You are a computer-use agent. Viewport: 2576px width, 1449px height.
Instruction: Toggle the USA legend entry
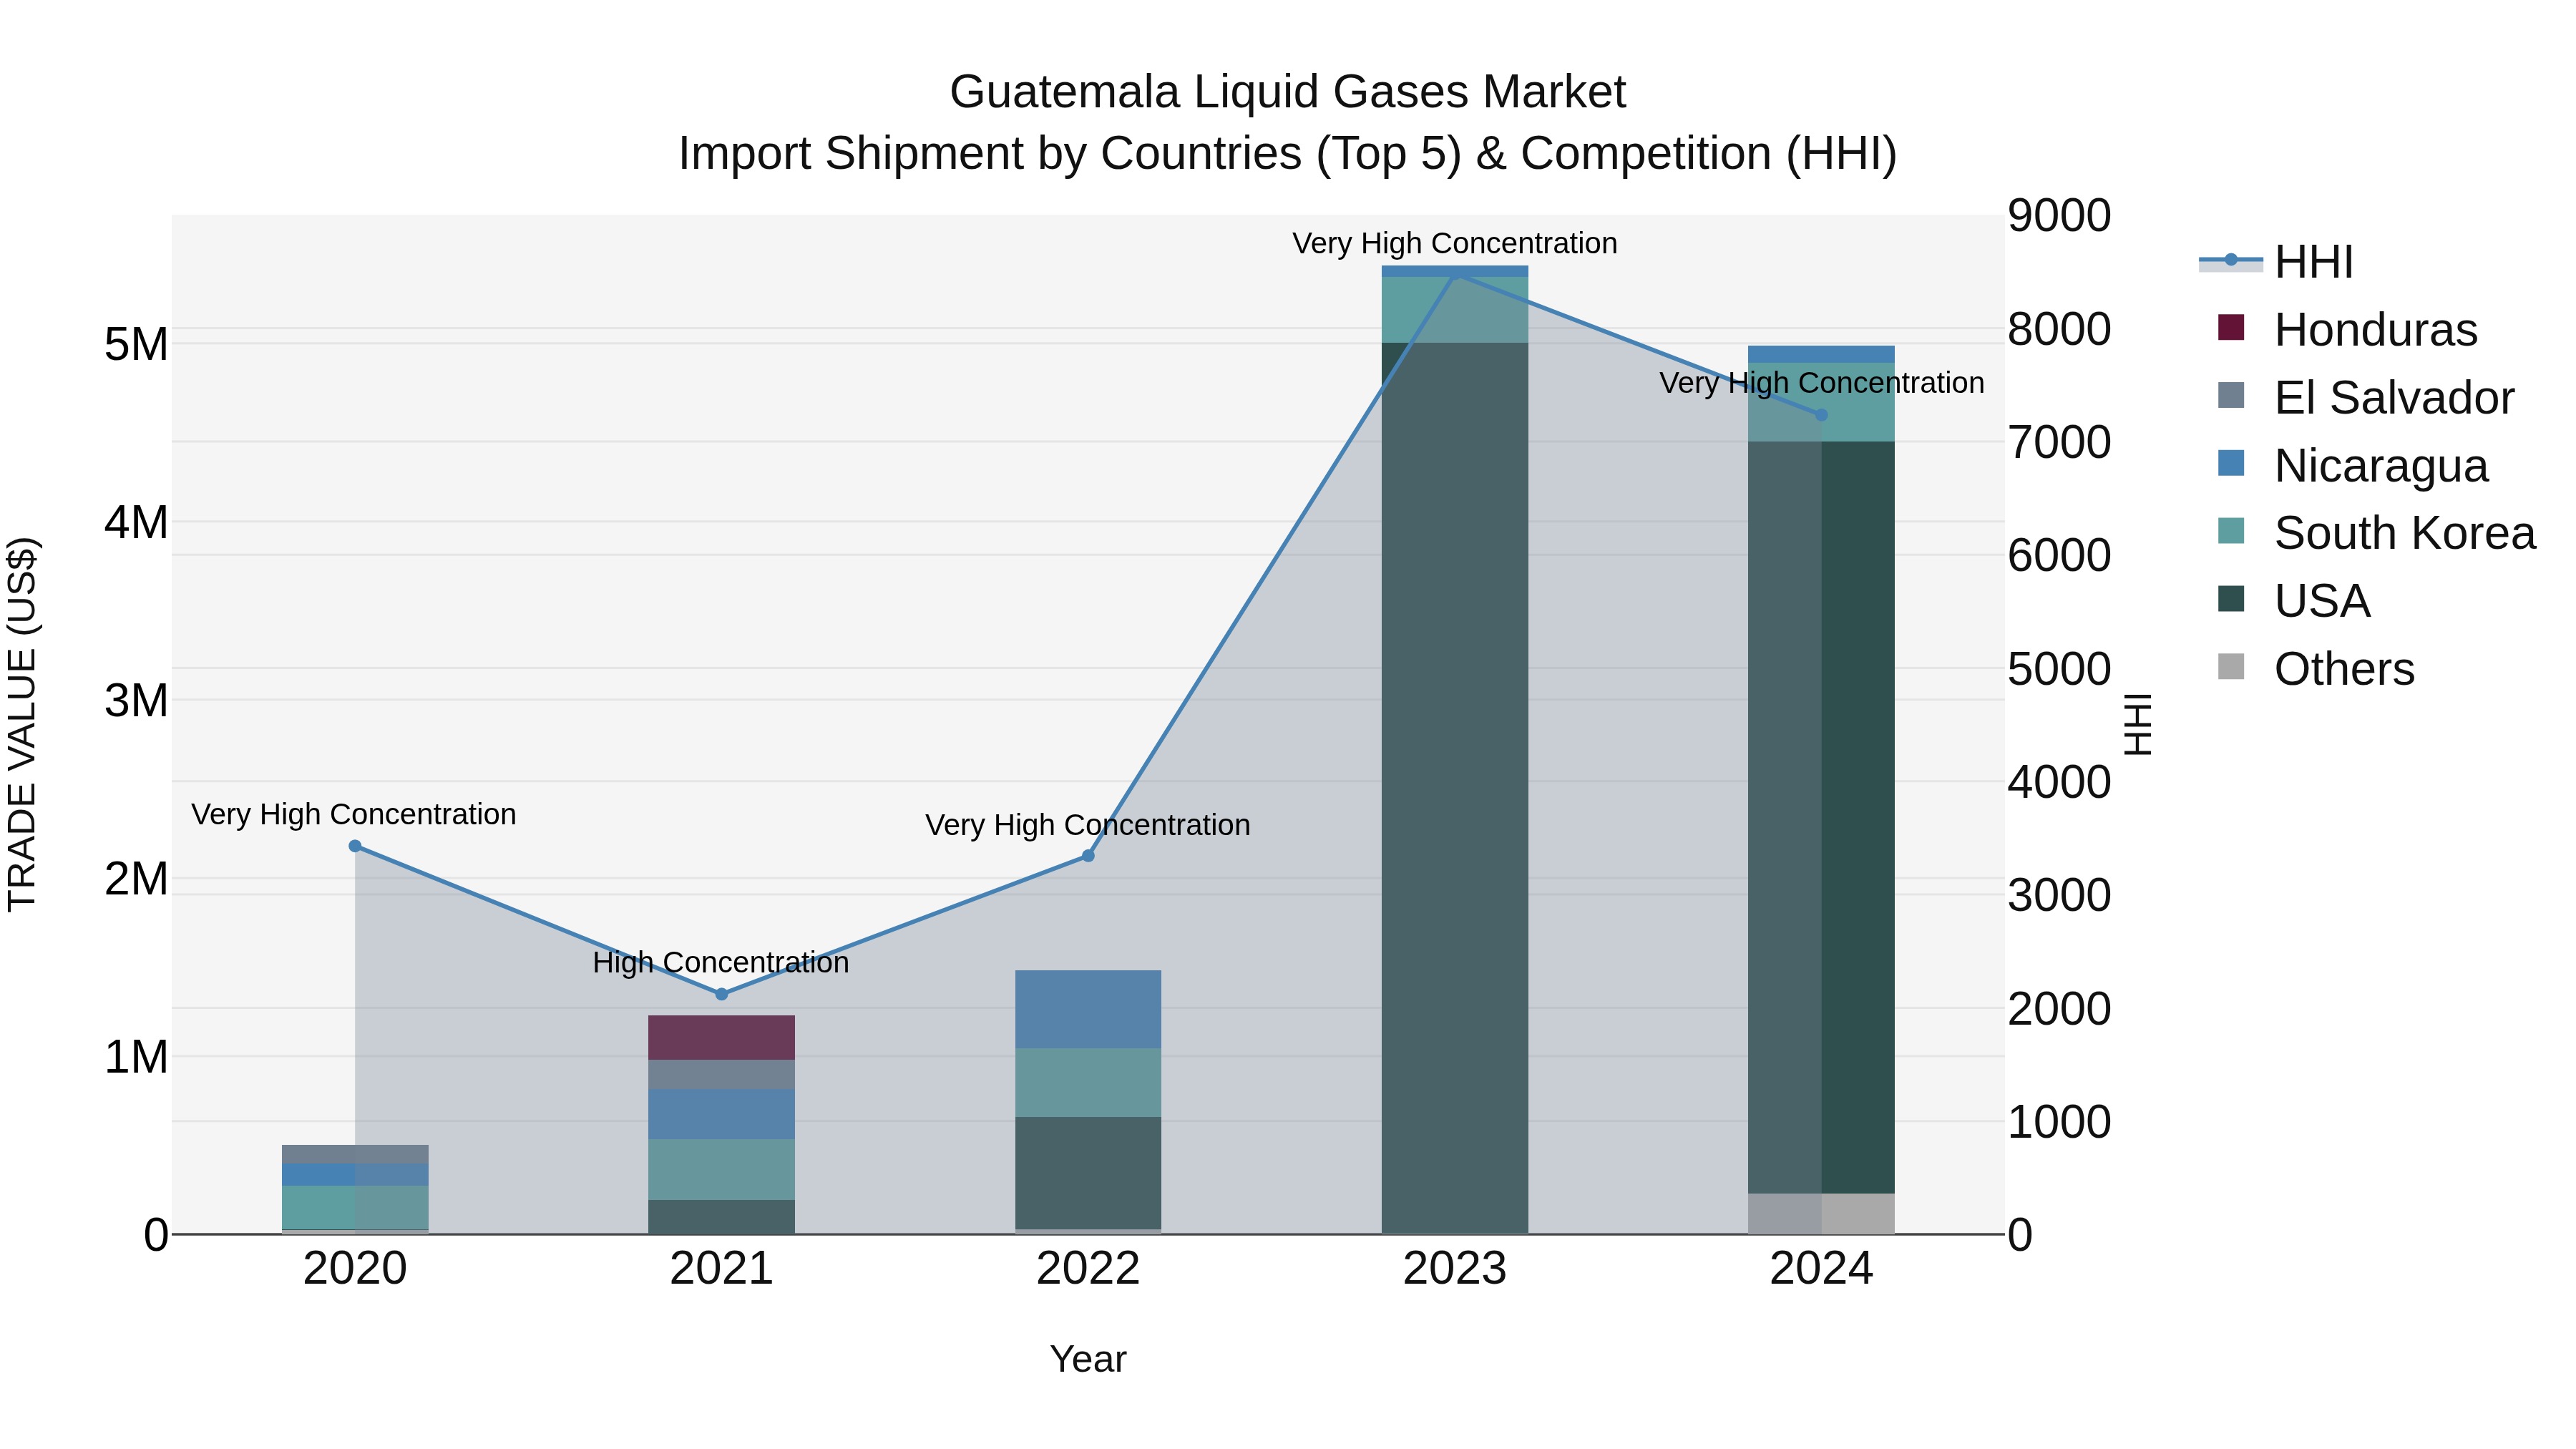point(2293,601)
